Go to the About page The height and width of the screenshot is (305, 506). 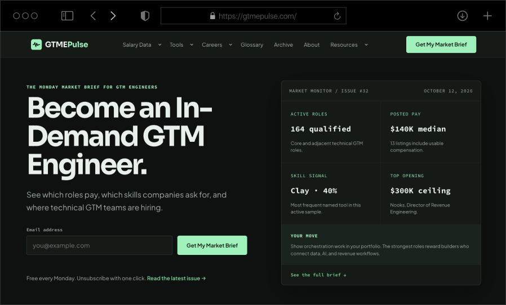312,45
